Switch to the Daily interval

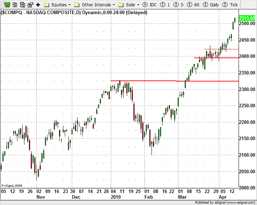(211, 5)
